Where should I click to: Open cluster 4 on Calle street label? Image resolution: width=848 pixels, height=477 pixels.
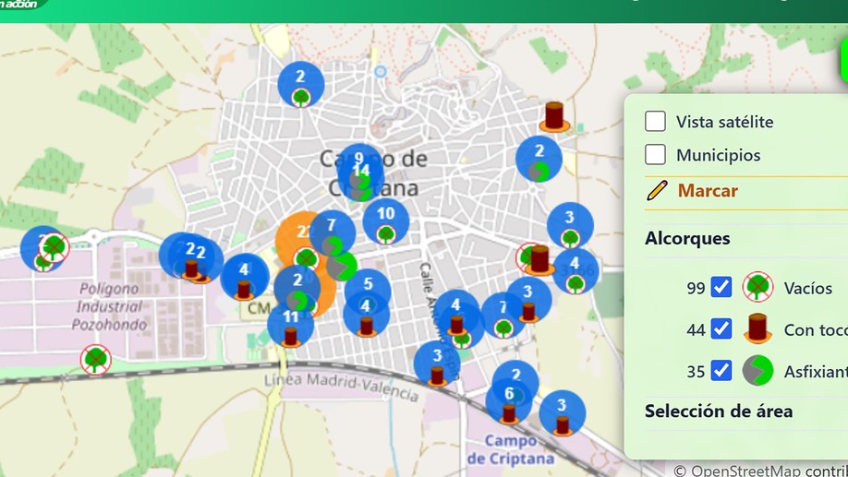point(455,314)
